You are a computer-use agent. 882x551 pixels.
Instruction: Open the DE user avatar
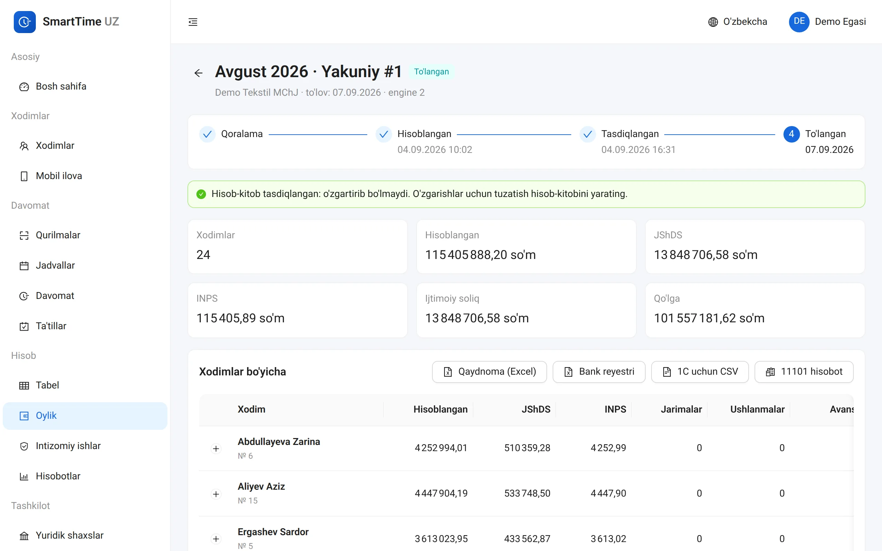pos(799,22)
